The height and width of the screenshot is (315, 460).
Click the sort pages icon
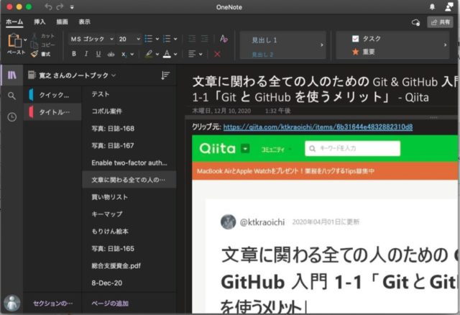click(x=165, y=76)
